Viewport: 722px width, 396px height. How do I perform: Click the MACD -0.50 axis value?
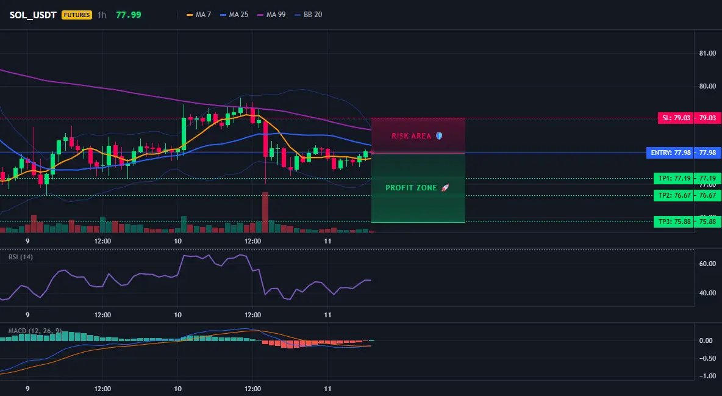point(707,358)
